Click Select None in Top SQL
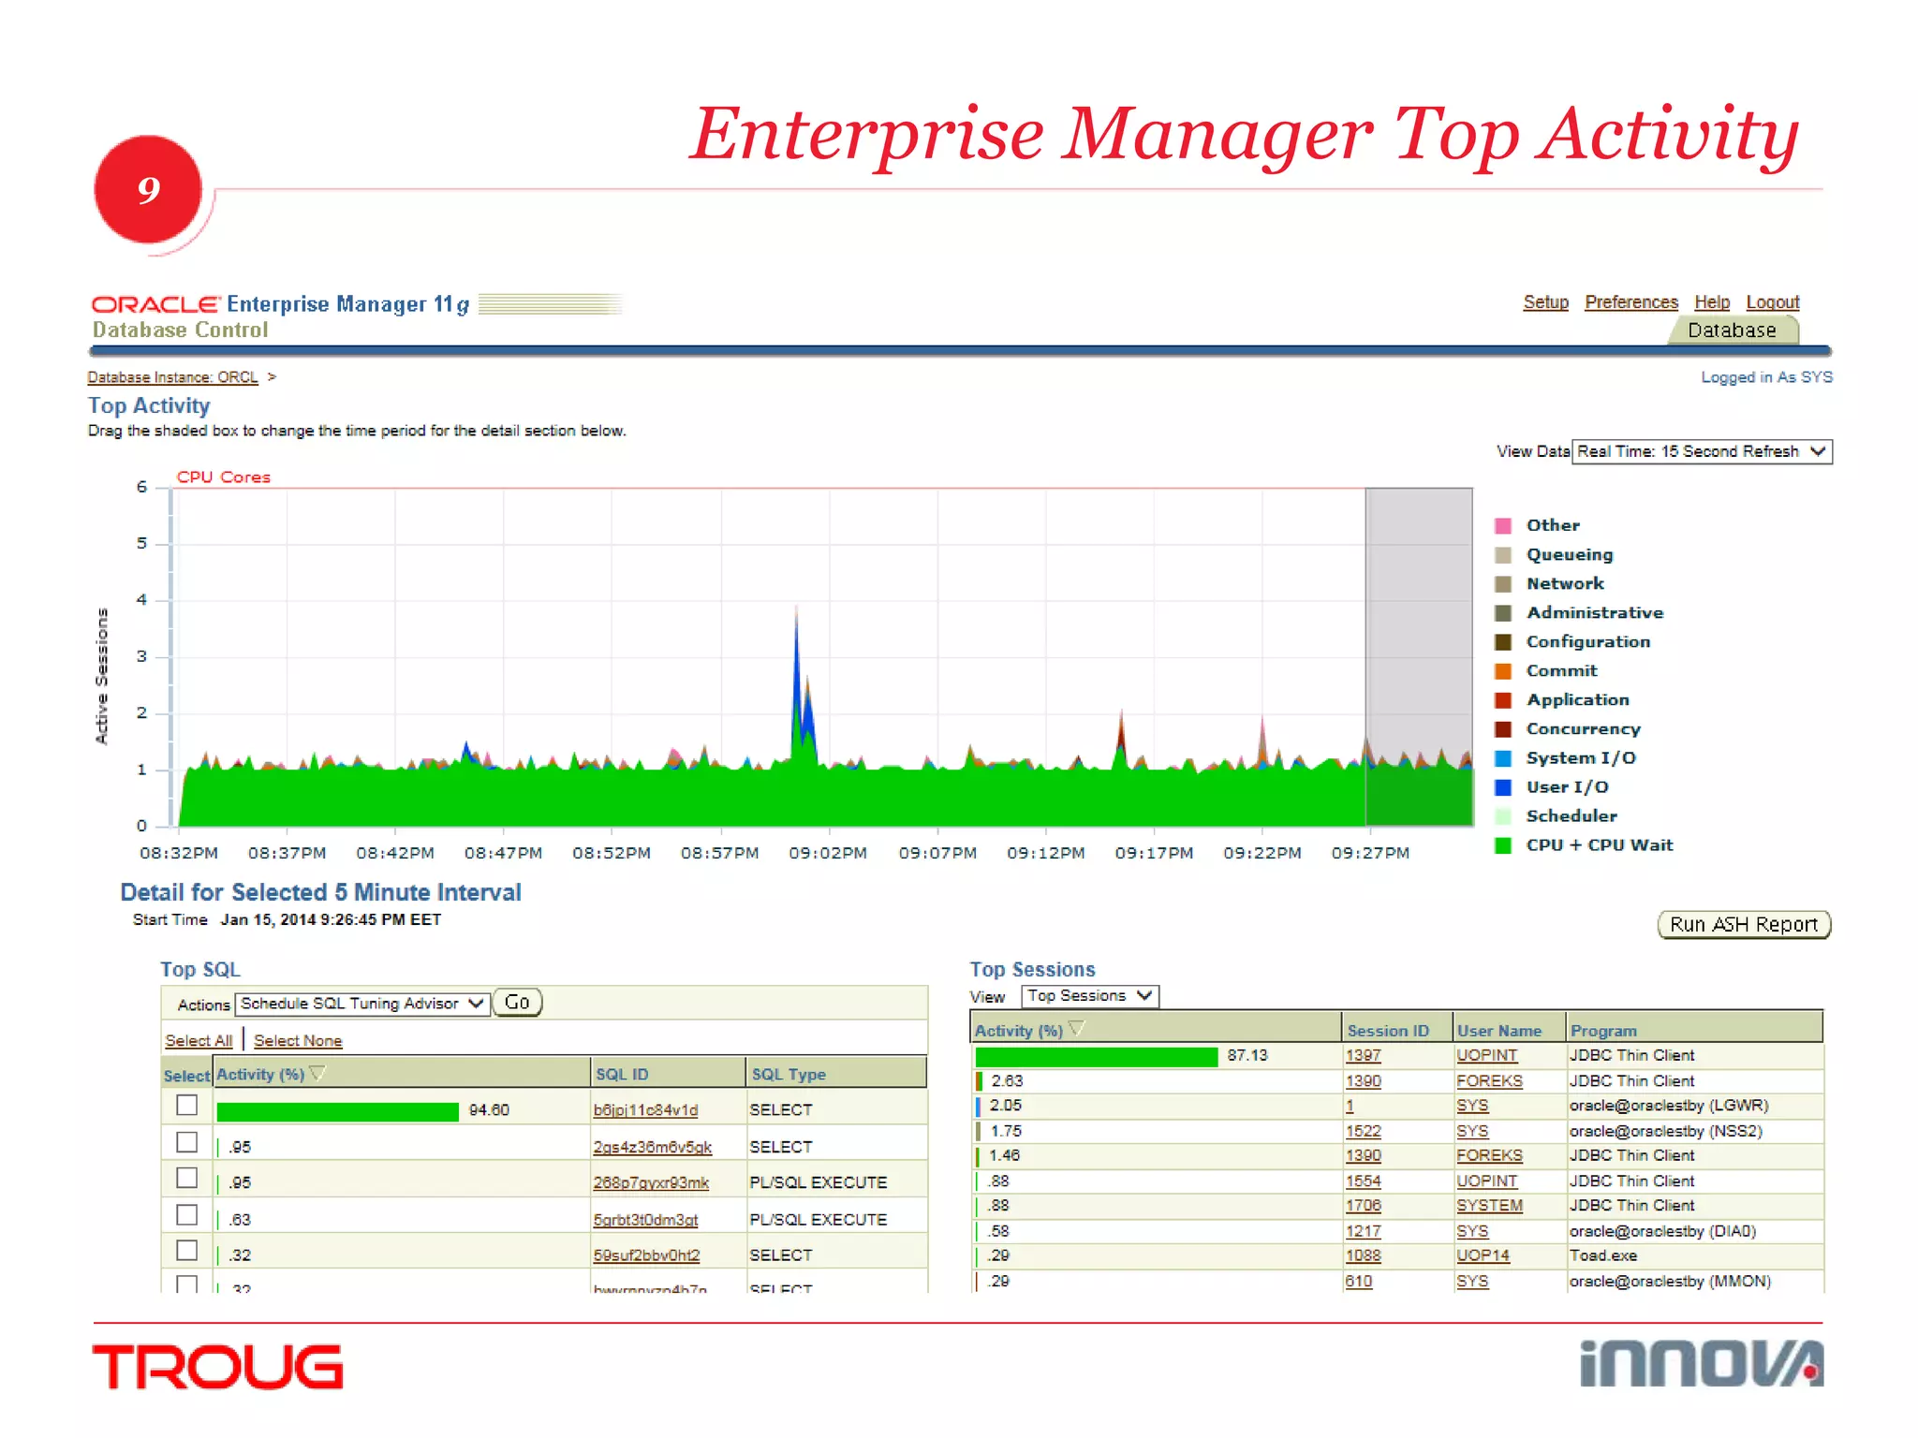Screen dimensions: 1918x1438 [298, 1041]
